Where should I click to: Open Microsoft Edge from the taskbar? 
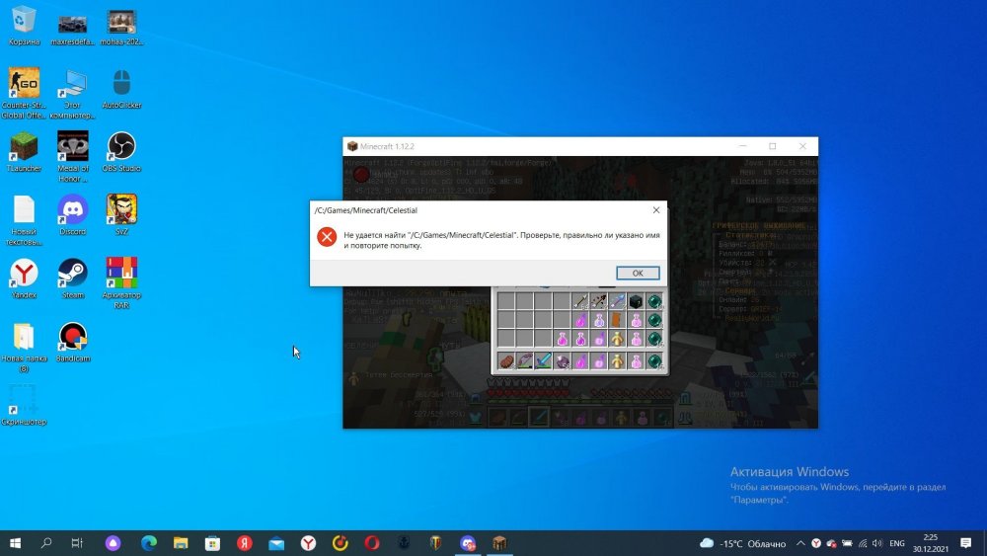tap(149, 543)
